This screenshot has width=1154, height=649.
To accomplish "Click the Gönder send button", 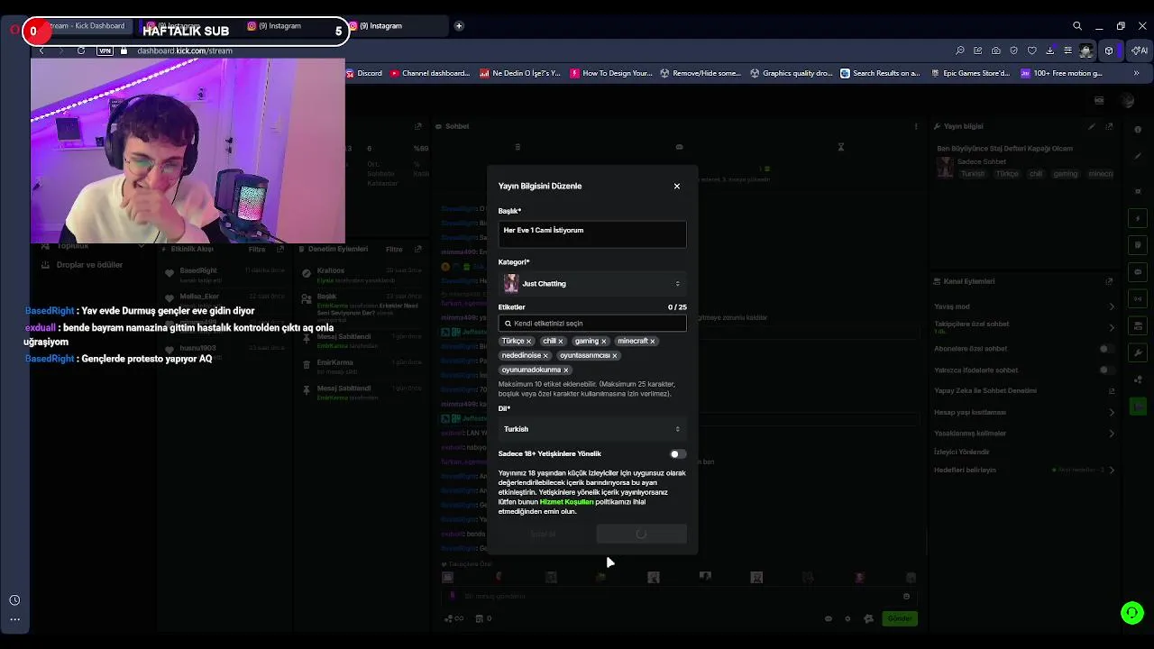I will 900,618.
